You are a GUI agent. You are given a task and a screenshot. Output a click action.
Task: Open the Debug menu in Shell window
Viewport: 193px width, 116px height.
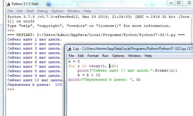(x=42, y=11)
